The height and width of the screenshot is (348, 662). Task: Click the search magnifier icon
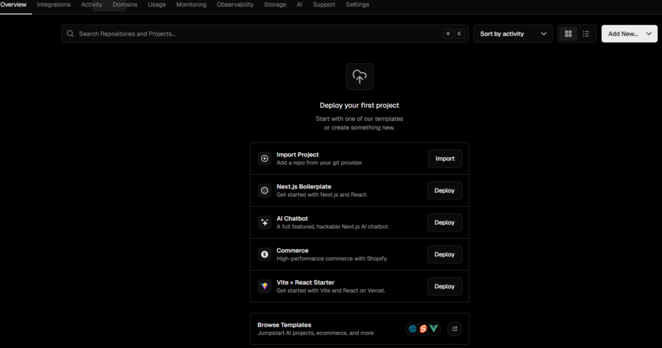pos(70,34)
